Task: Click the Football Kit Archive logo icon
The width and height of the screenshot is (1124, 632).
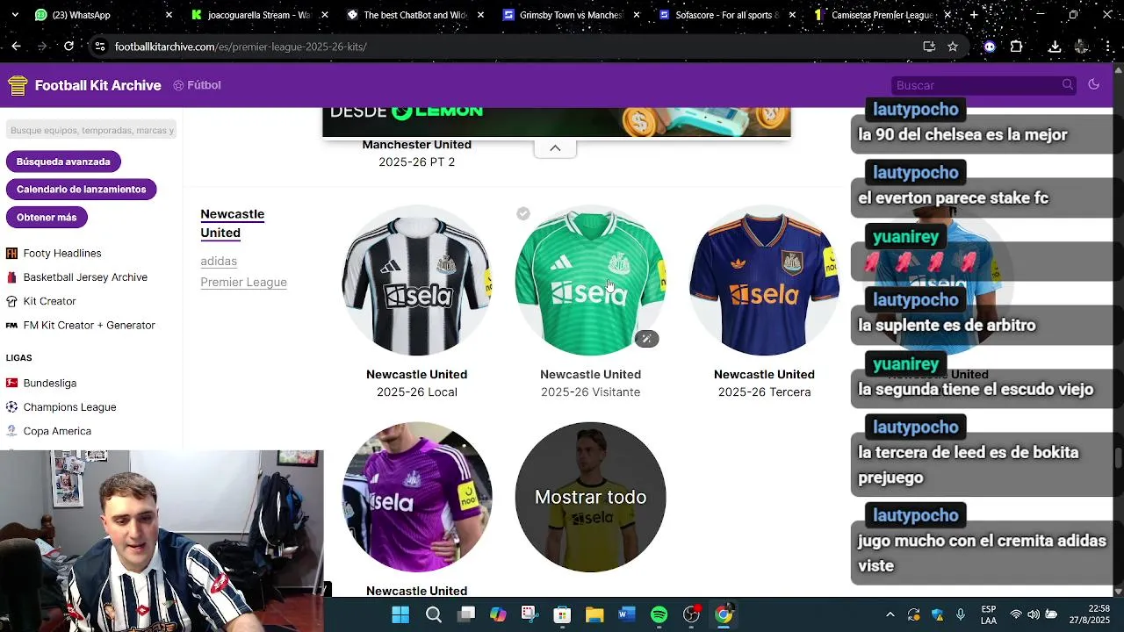Action: pyautogui.click(x=18, y=85)
